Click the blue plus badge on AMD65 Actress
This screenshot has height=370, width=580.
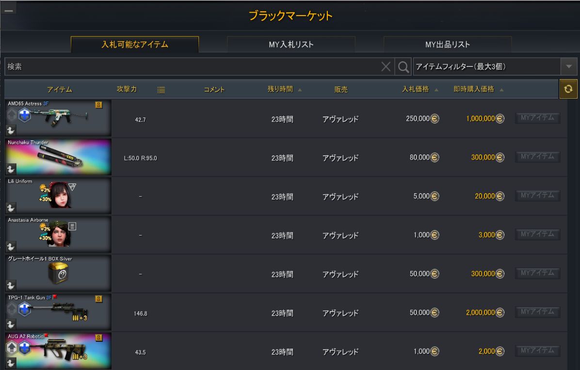point(25,115)
